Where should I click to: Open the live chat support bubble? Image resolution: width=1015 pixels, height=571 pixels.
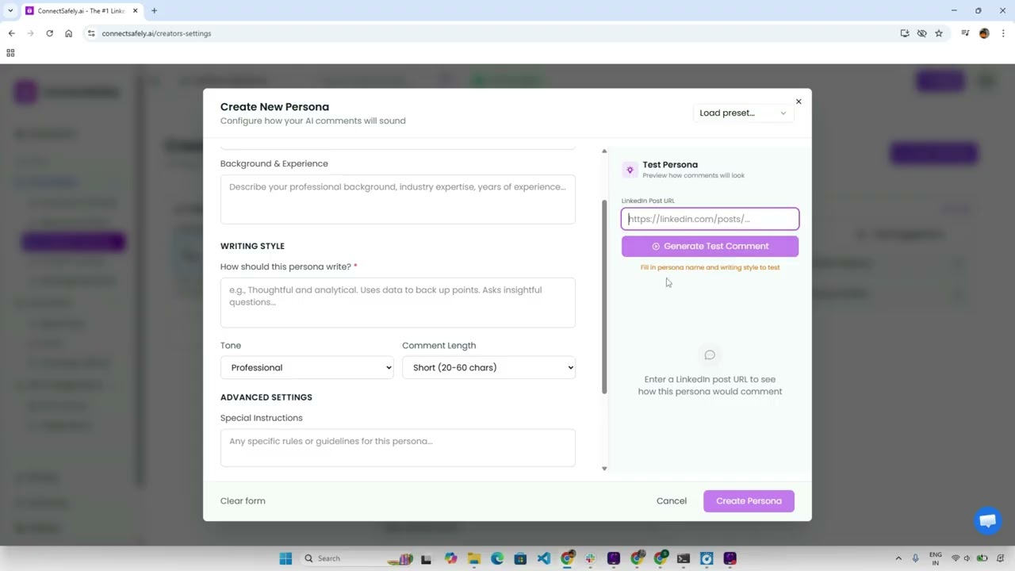(987, 521)
